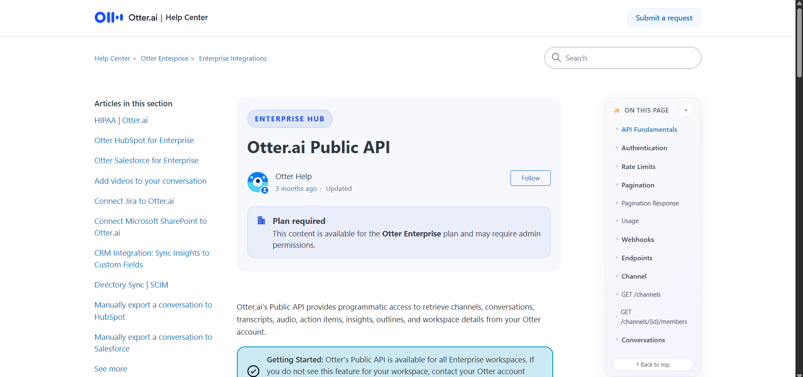Click Otter Help author avatar
This screenshot has width=803, height=377.
tap(258, 182)
